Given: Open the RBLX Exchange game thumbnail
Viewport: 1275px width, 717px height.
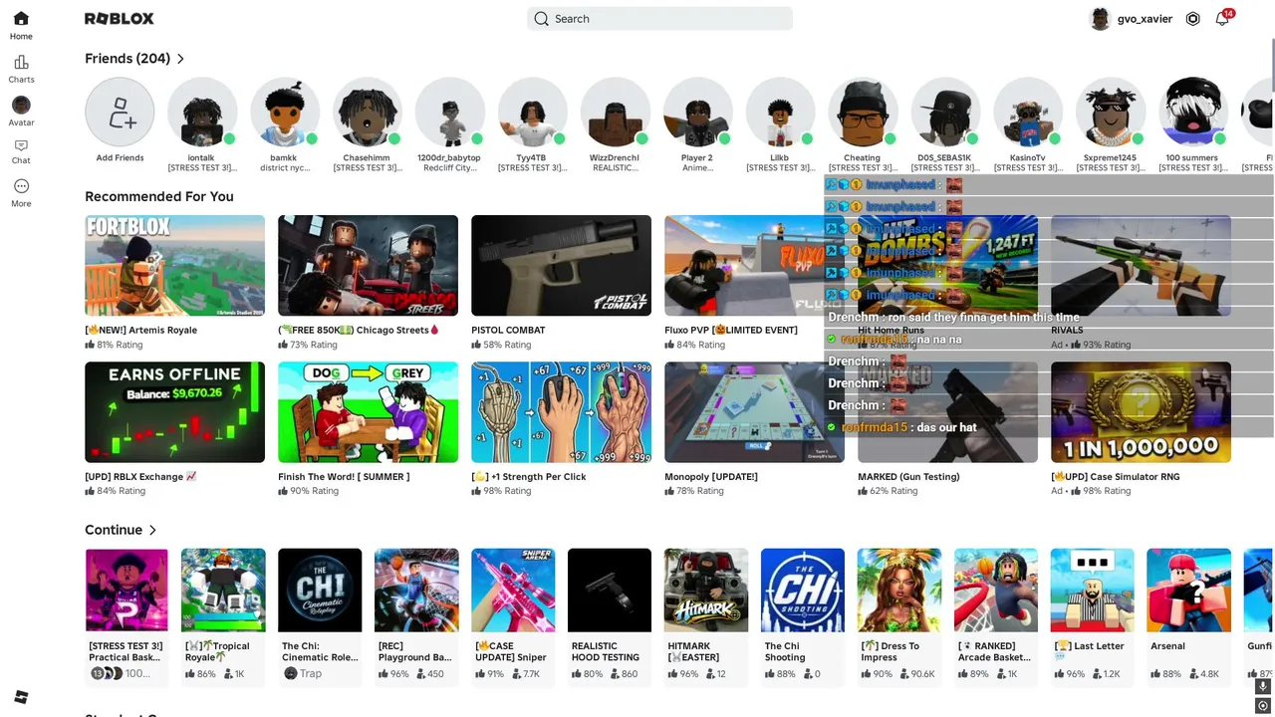Looking at the screenshot, I should (x=174, y=412).
